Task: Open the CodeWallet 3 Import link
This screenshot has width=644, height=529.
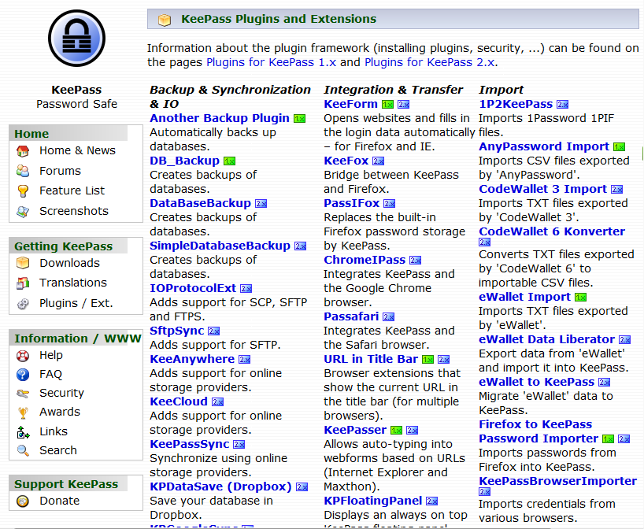Action: [x=543, y=190]
